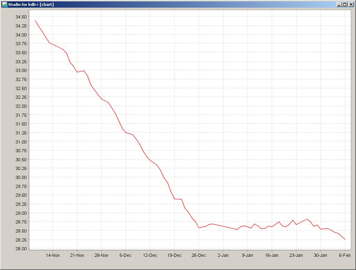Click the 19-Dec date label
Image resolution: width=356 pixels, height=270 pixels.
(x=174, y=255)
